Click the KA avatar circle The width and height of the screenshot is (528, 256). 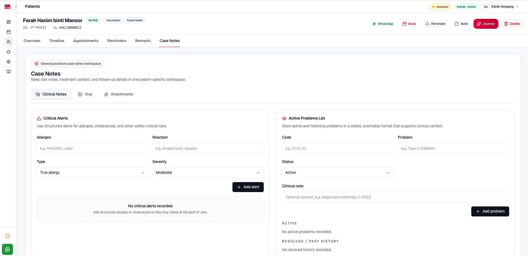pyautogui.click(x=486, y=7)
